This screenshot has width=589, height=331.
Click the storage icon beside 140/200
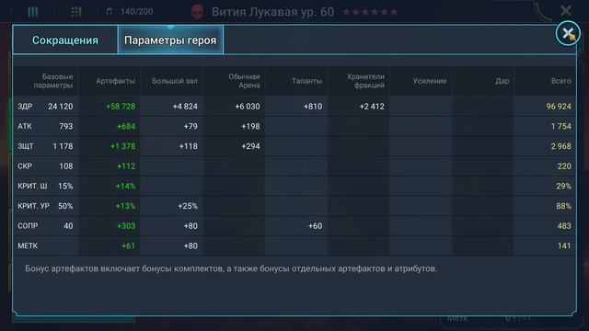click(109, 11)
